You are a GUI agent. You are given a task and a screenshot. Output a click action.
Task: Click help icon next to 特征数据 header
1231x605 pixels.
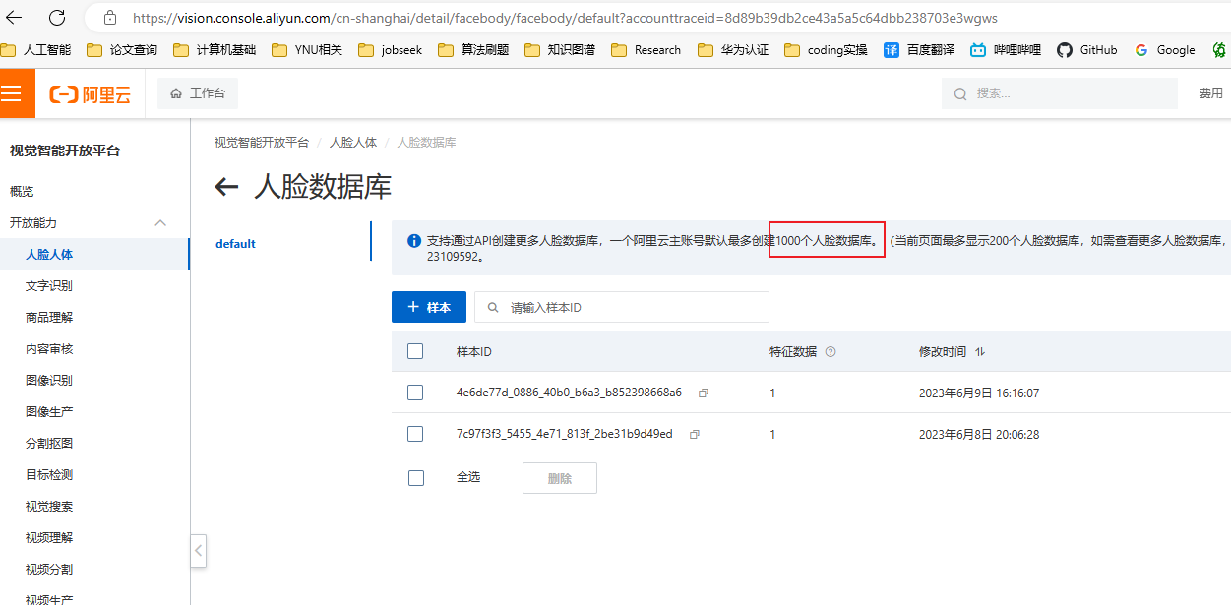coord(831,351)
